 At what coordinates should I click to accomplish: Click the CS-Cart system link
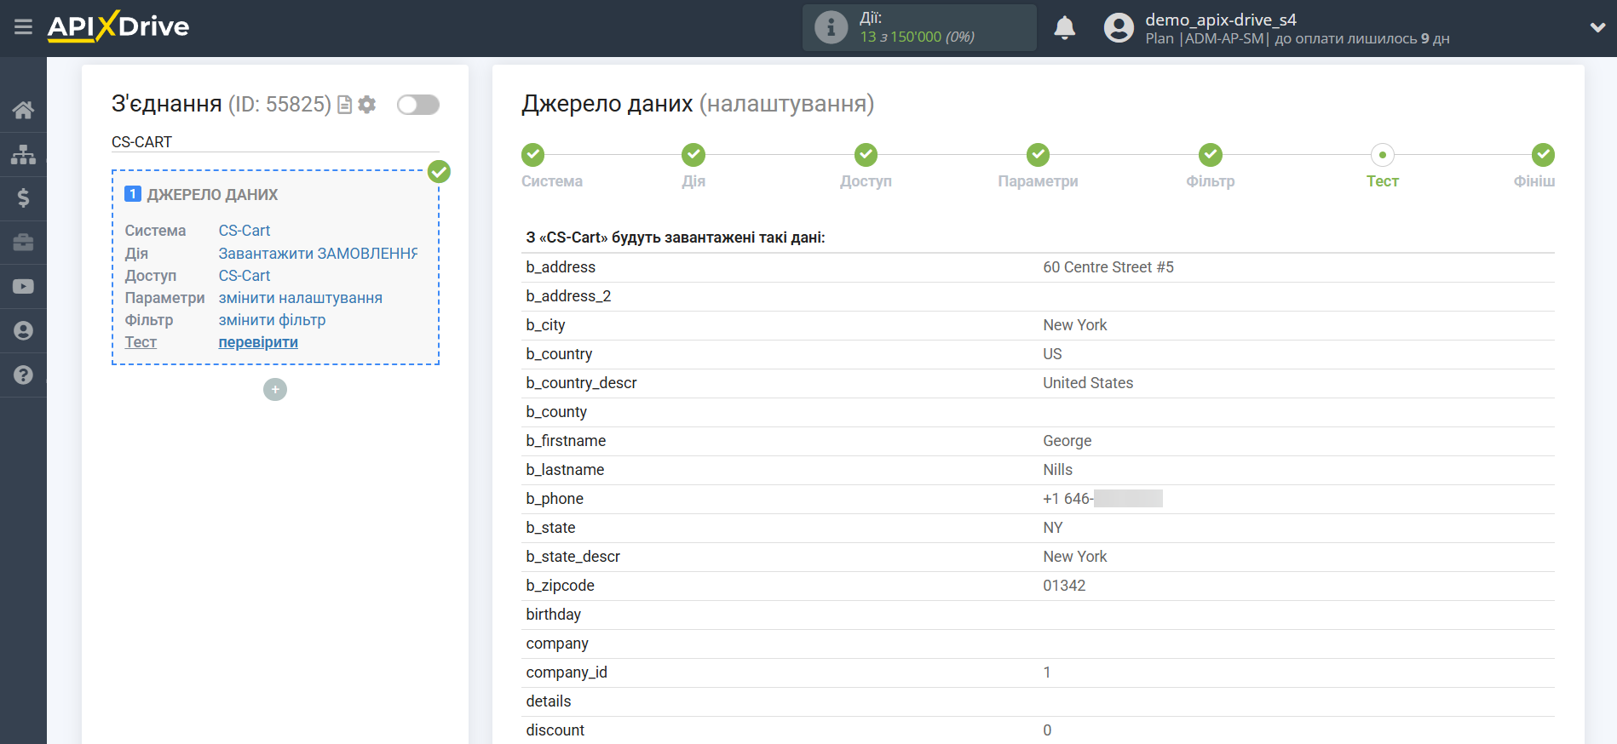tap(245, 231)
